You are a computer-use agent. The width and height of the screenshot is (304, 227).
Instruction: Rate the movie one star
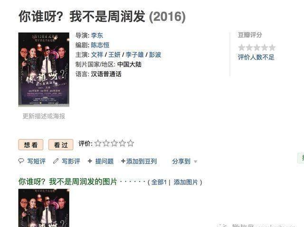[98, 143]
